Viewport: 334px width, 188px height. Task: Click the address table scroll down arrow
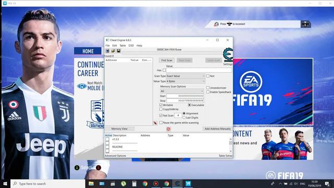point(231,151)
